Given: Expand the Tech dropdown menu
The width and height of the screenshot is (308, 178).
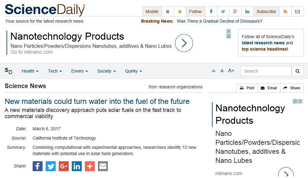Looking at the screenshot, I should [55, 71].
